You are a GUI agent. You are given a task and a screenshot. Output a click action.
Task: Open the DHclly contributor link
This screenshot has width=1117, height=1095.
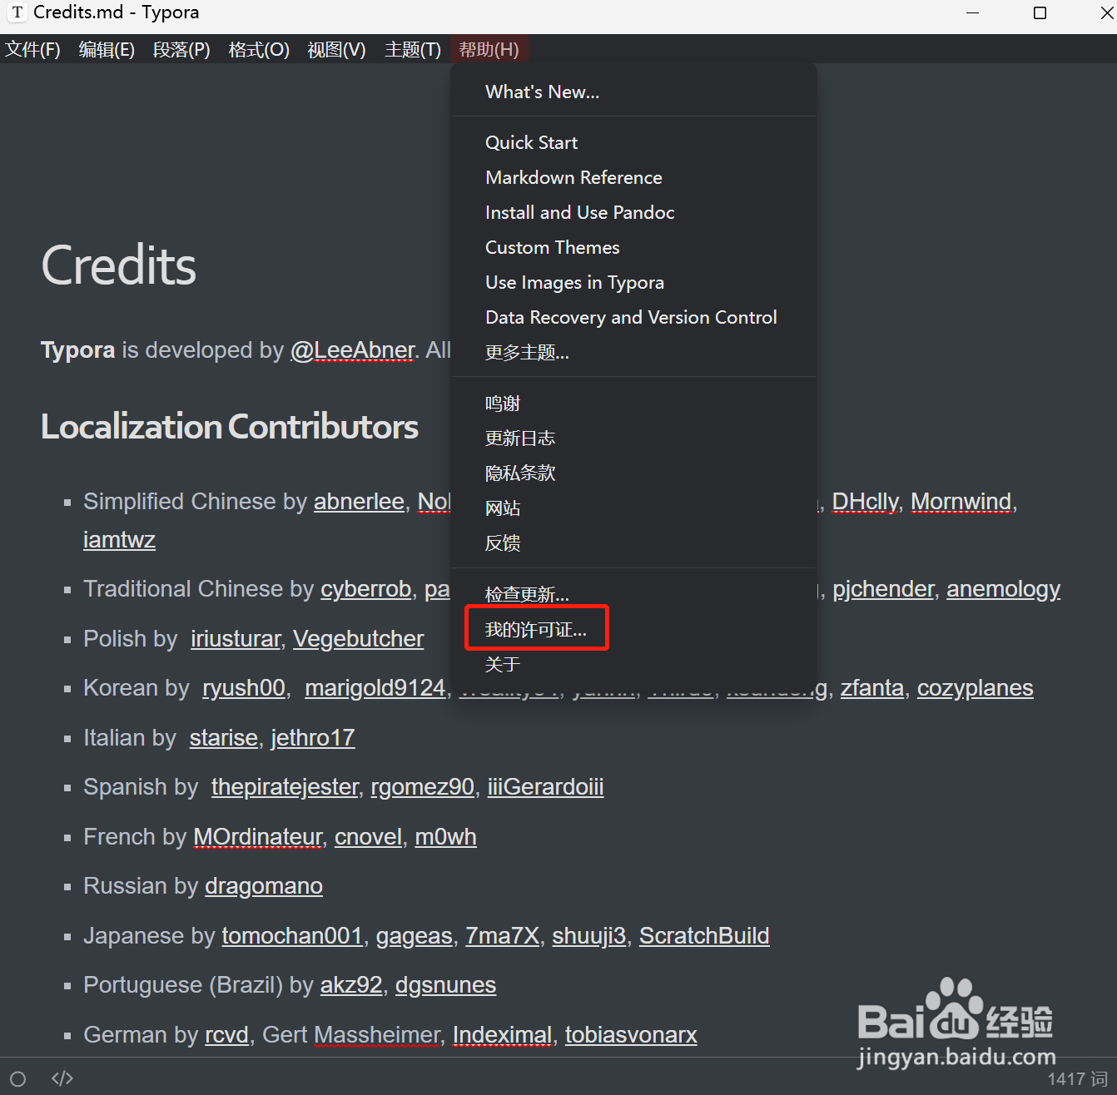866,502
